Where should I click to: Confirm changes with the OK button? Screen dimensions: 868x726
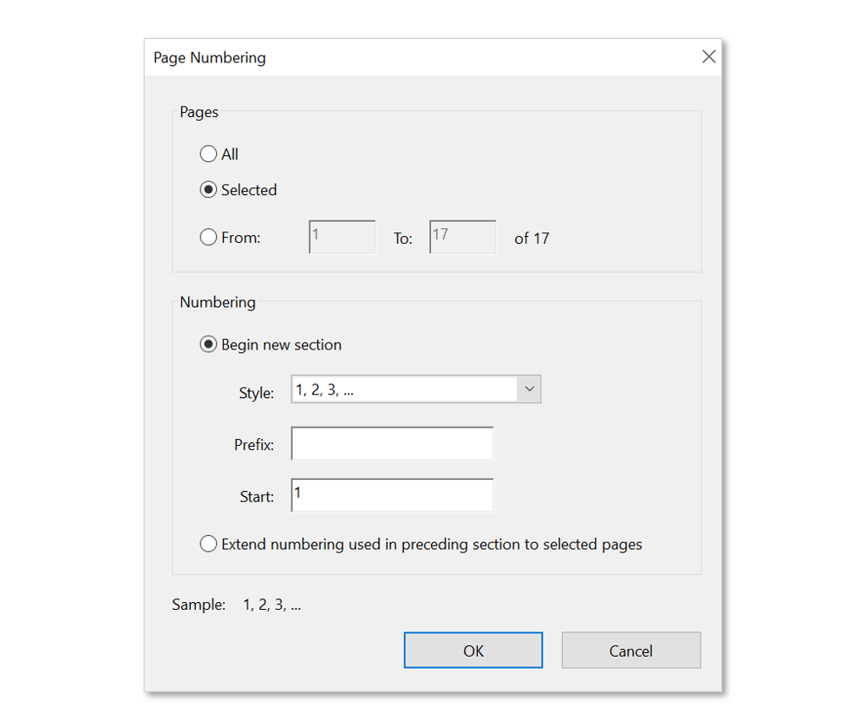click(473, 650)
